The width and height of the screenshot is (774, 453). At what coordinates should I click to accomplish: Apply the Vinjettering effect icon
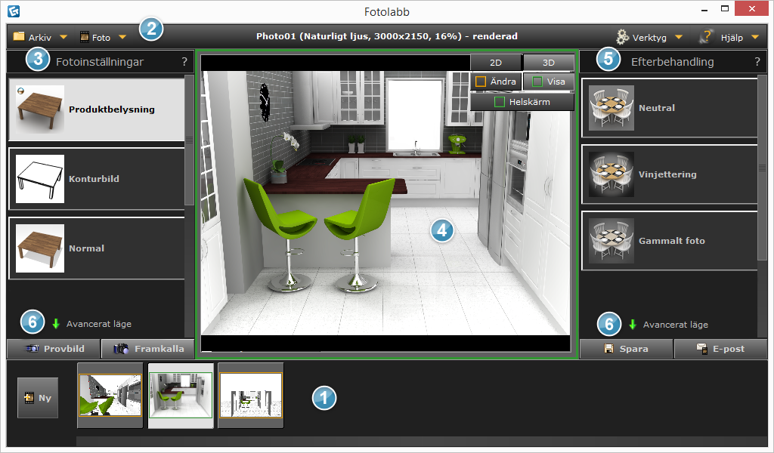[611, 174]
